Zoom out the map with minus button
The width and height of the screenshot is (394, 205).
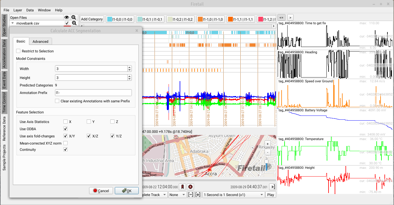point(267,152)
